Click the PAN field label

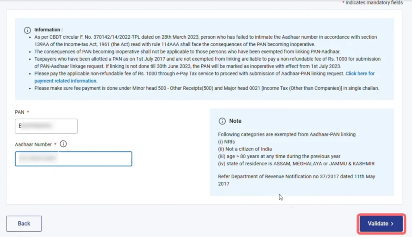coord(20,112)
